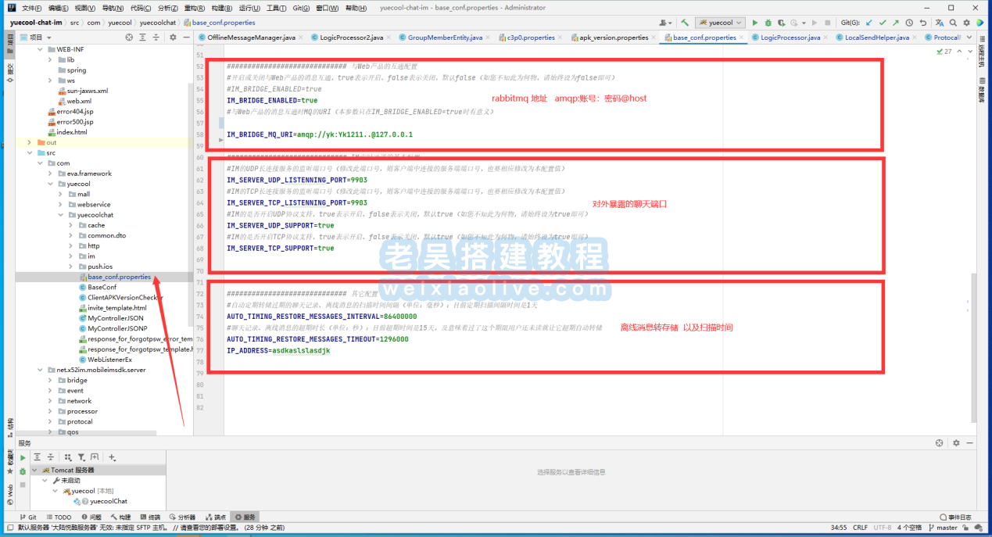Collapse the Tomcat server node in Services
This screenshot has height=537, width=992.
34,470
